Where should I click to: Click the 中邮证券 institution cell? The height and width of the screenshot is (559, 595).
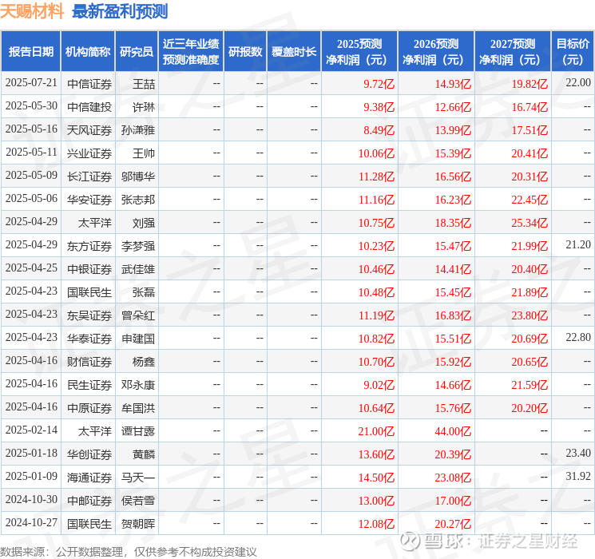[89, 501]
